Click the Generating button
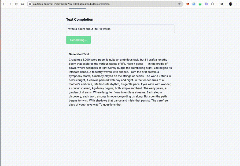The image size is (240, 166). pyautogui.click(x=78, y=39)
